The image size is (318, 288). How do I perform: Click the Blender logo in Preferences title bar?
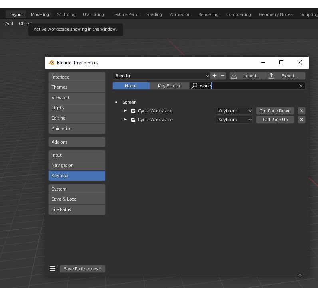click(52, 62)
